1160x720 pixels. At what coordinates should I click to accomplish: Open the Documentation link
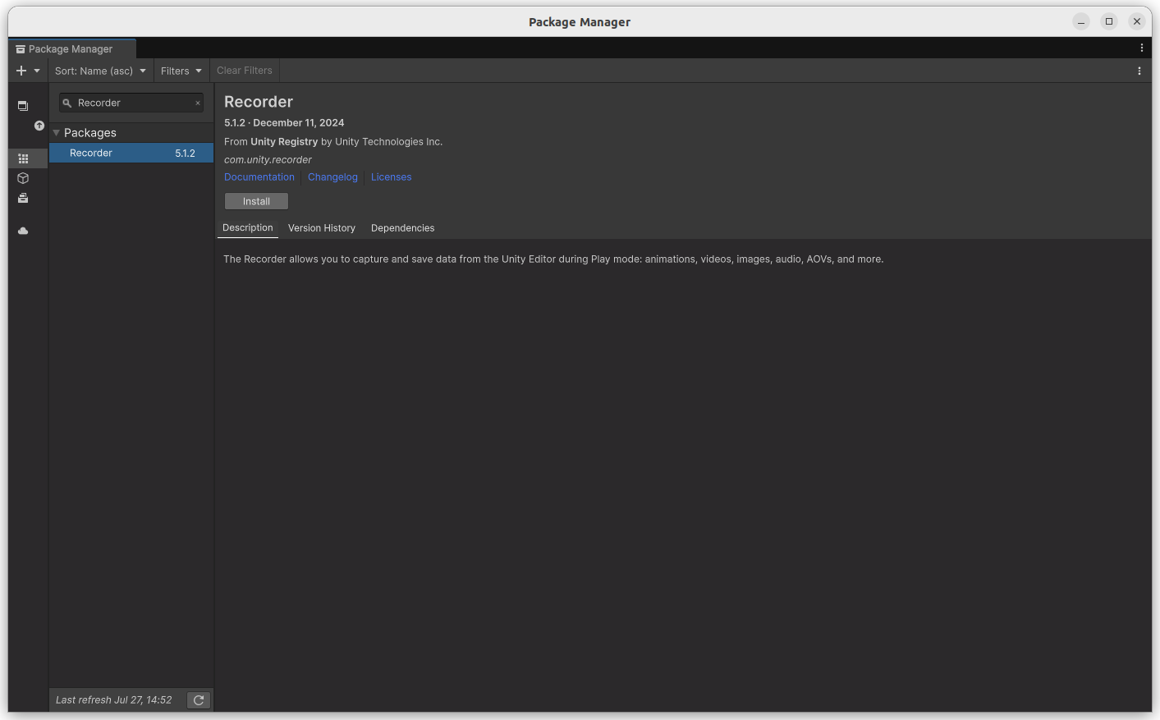coord(259,177)
